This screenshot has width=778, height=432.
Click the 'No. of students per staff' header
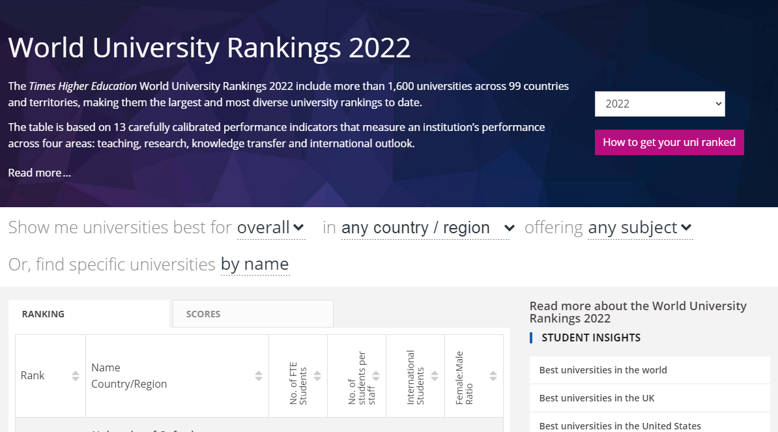357,376
